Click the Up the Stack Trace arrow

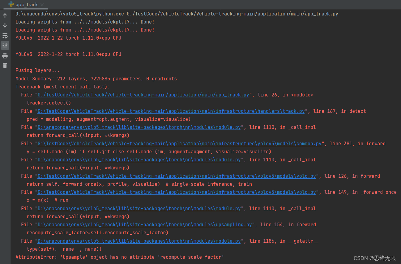[5, 15]
